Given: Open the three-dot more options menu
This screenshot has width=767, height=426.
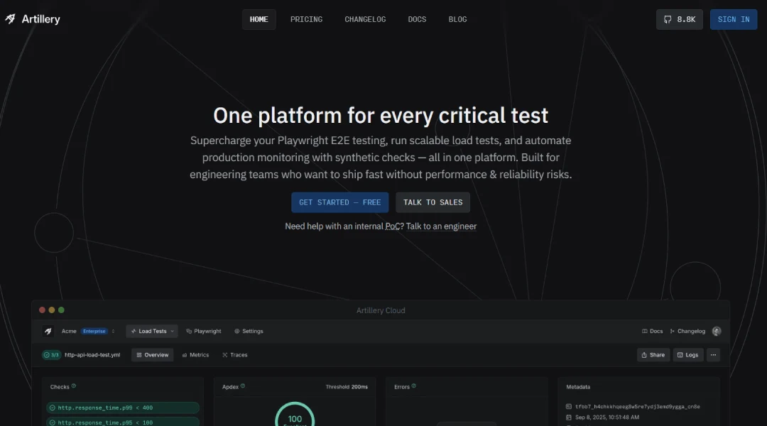Looking at the screenshot, I should pos(714,354).
